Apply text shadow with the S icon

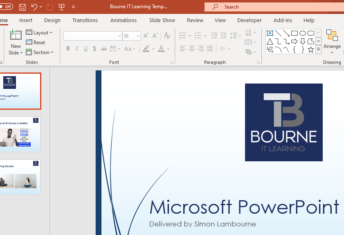(x=94, y=49)
